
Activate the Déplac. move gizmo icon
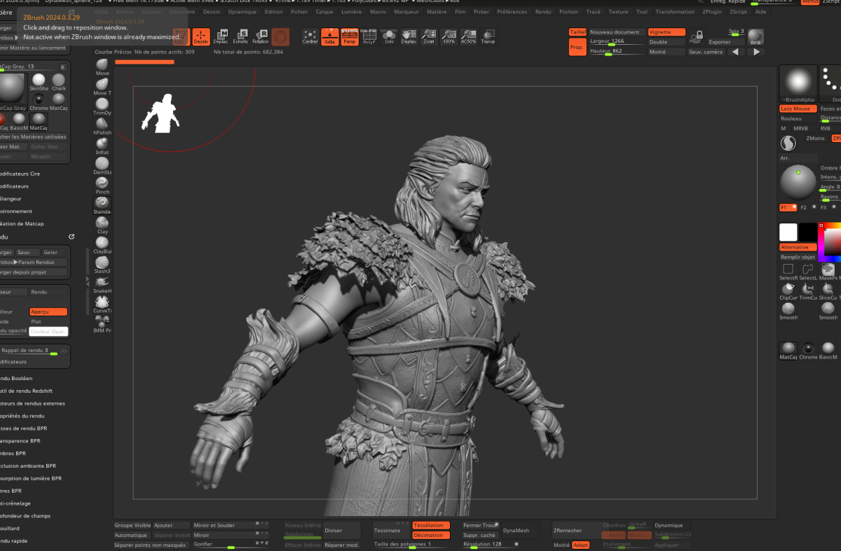[x=221, y=37]
